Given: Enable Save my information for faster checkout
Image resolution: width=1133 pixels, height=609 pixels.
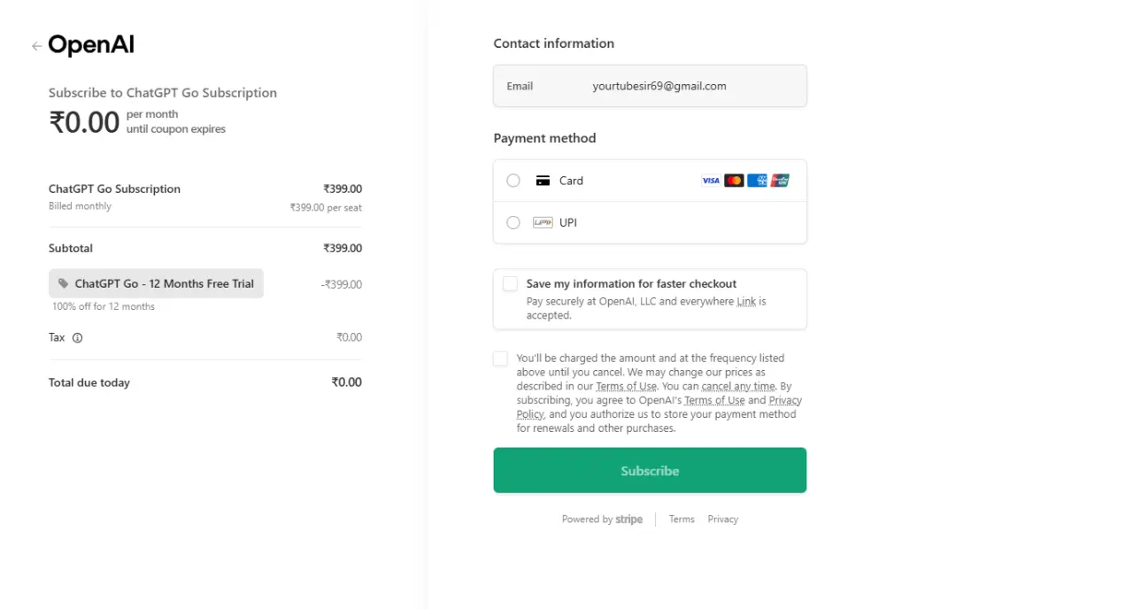Looking at the screenshot, I should click(510, 284).
